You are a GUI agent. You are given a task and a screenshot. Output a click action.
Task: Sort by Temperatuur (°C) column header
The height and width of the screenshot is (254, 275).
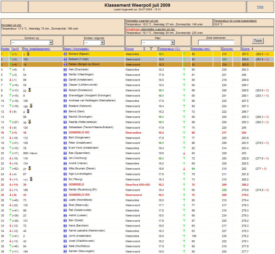(x=169, y=49)
